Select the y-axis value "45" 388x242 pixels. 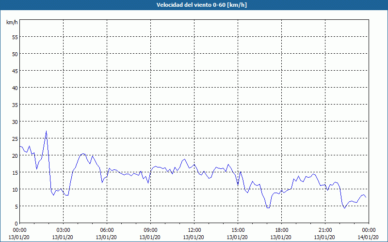pyautogui.click(x=15, y=71)
